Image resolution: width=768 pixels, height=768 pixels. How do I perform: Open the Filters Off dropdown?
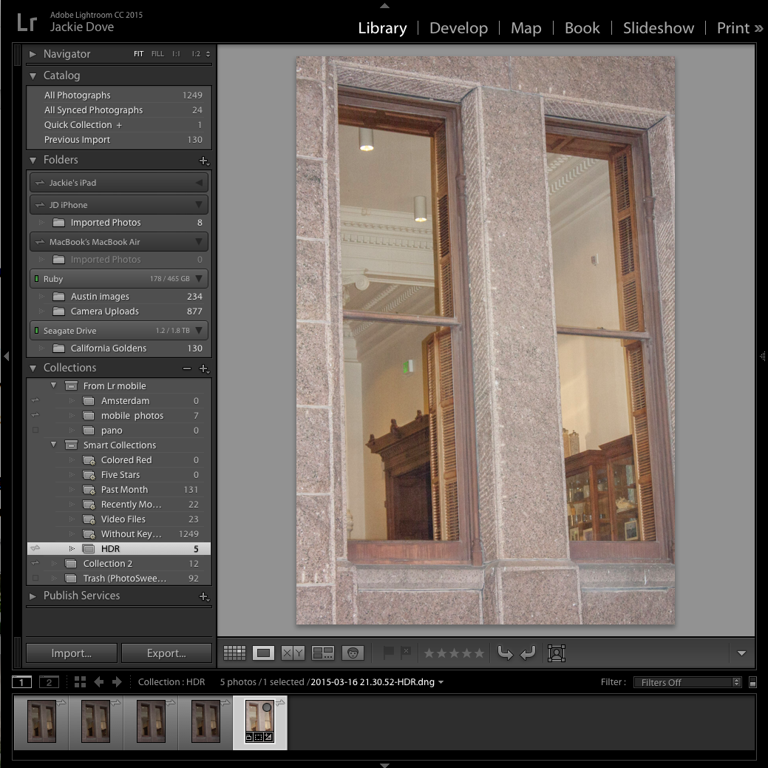click(687, 682)
